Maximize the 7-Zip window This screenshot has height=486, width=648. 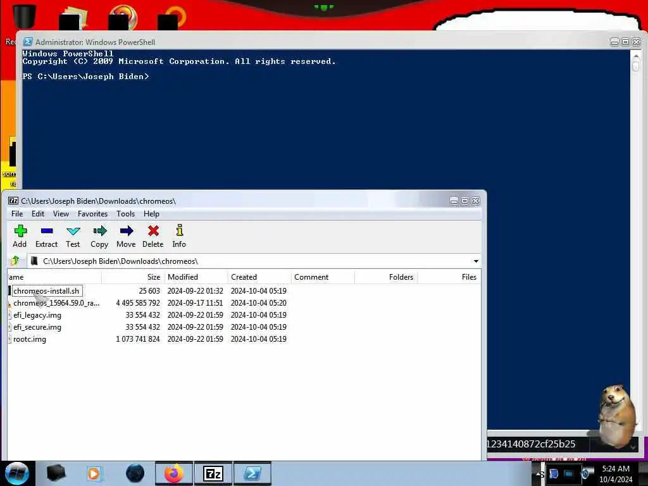464,201
